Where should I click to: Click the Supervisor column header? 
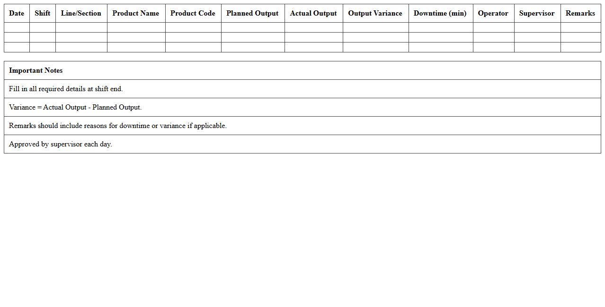(x=537, y=13)
